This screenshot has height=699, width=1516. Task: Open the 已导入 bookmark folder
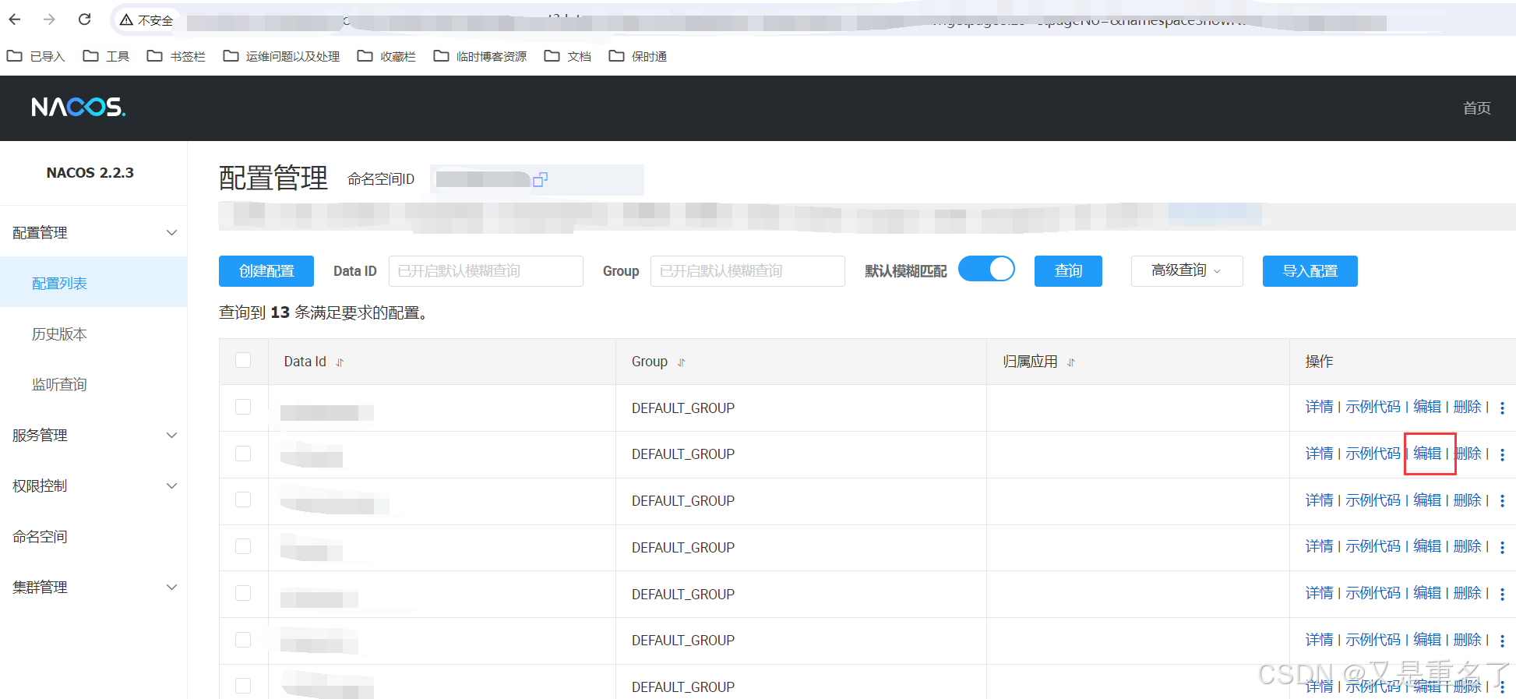36,56
